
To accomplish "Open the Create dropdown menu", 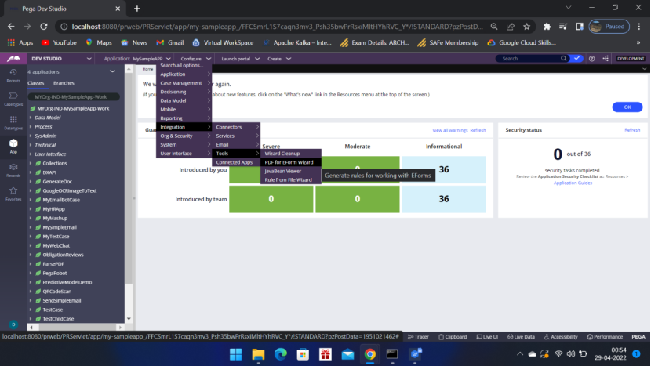I will pyautogui.click(x=279, y=59).
